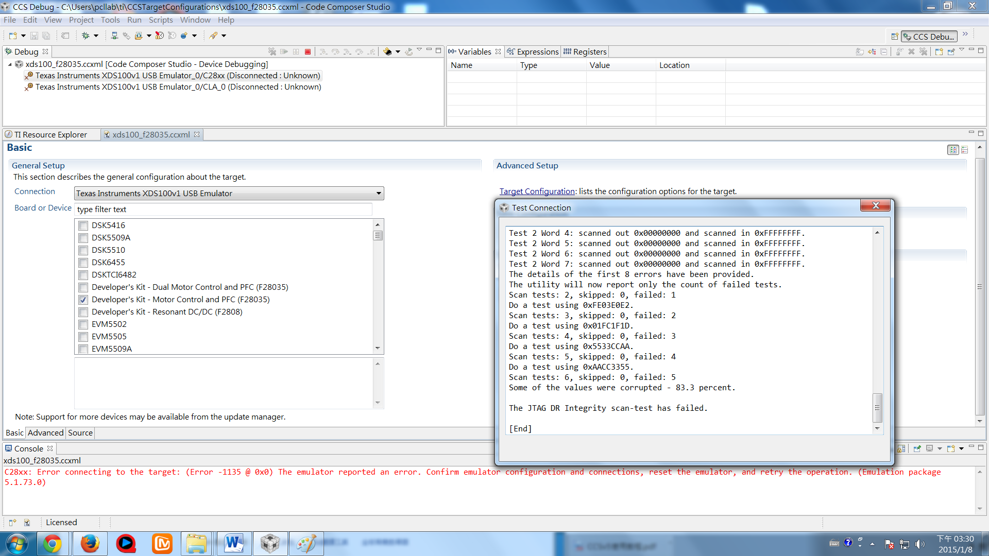
Task: Click the pencil tool icon in main toolbar
Action: (x=213, y=36)
